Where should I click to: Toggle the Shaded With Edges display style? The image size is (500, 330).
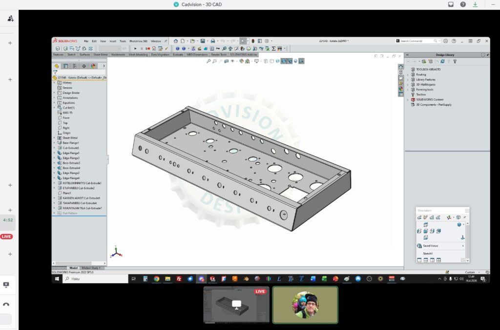[x=283, y=61]
